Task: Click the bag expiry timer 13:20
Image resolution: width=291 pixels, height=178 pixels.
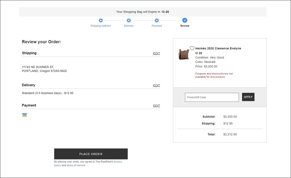Action: 165,12
